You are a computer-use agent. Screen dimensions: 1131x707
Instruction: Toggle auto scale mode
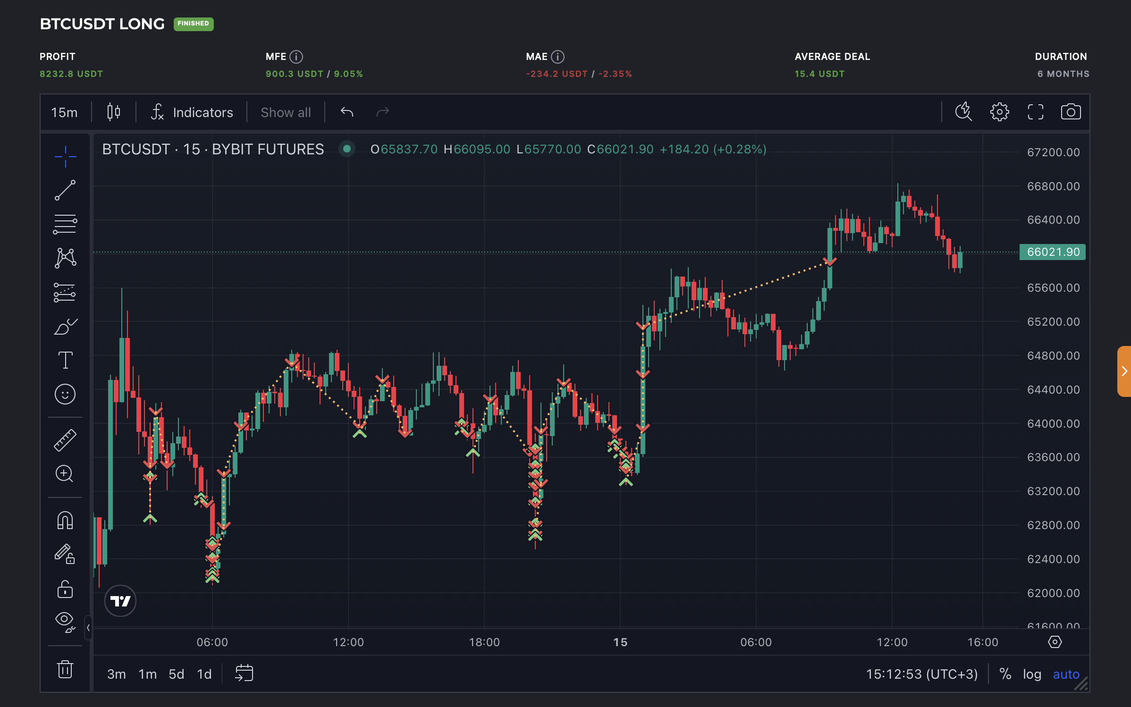click(x=1066, y=674)
